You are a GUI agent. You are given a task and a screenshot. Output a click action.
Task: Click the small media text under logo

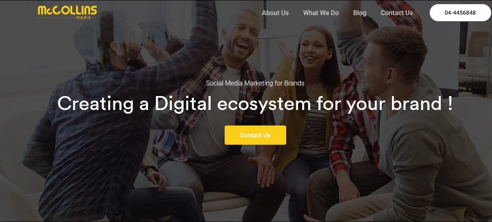pos(83,18)
